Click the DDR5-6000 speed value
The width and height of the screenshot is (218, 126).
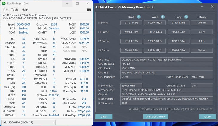click(24, 24)
